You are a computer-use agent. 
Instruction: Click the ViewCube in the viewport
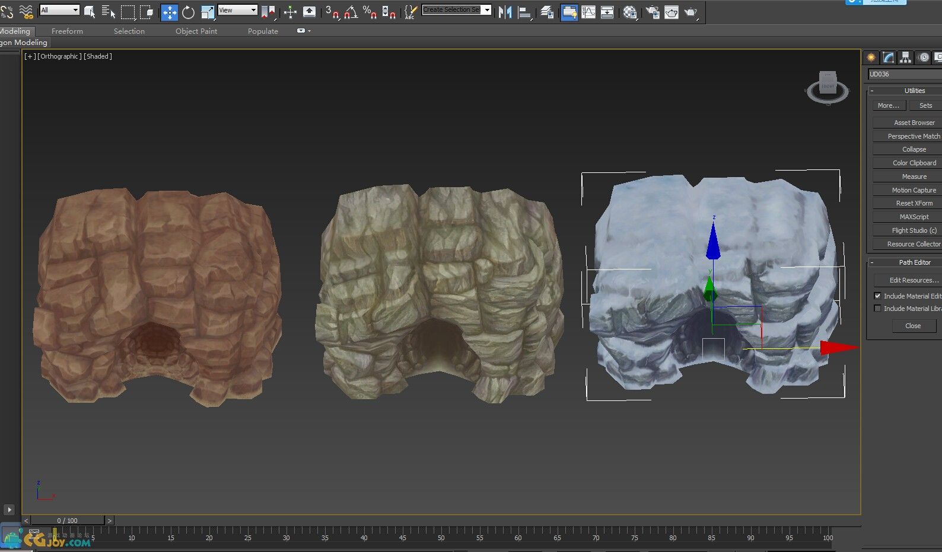(828, 87)
